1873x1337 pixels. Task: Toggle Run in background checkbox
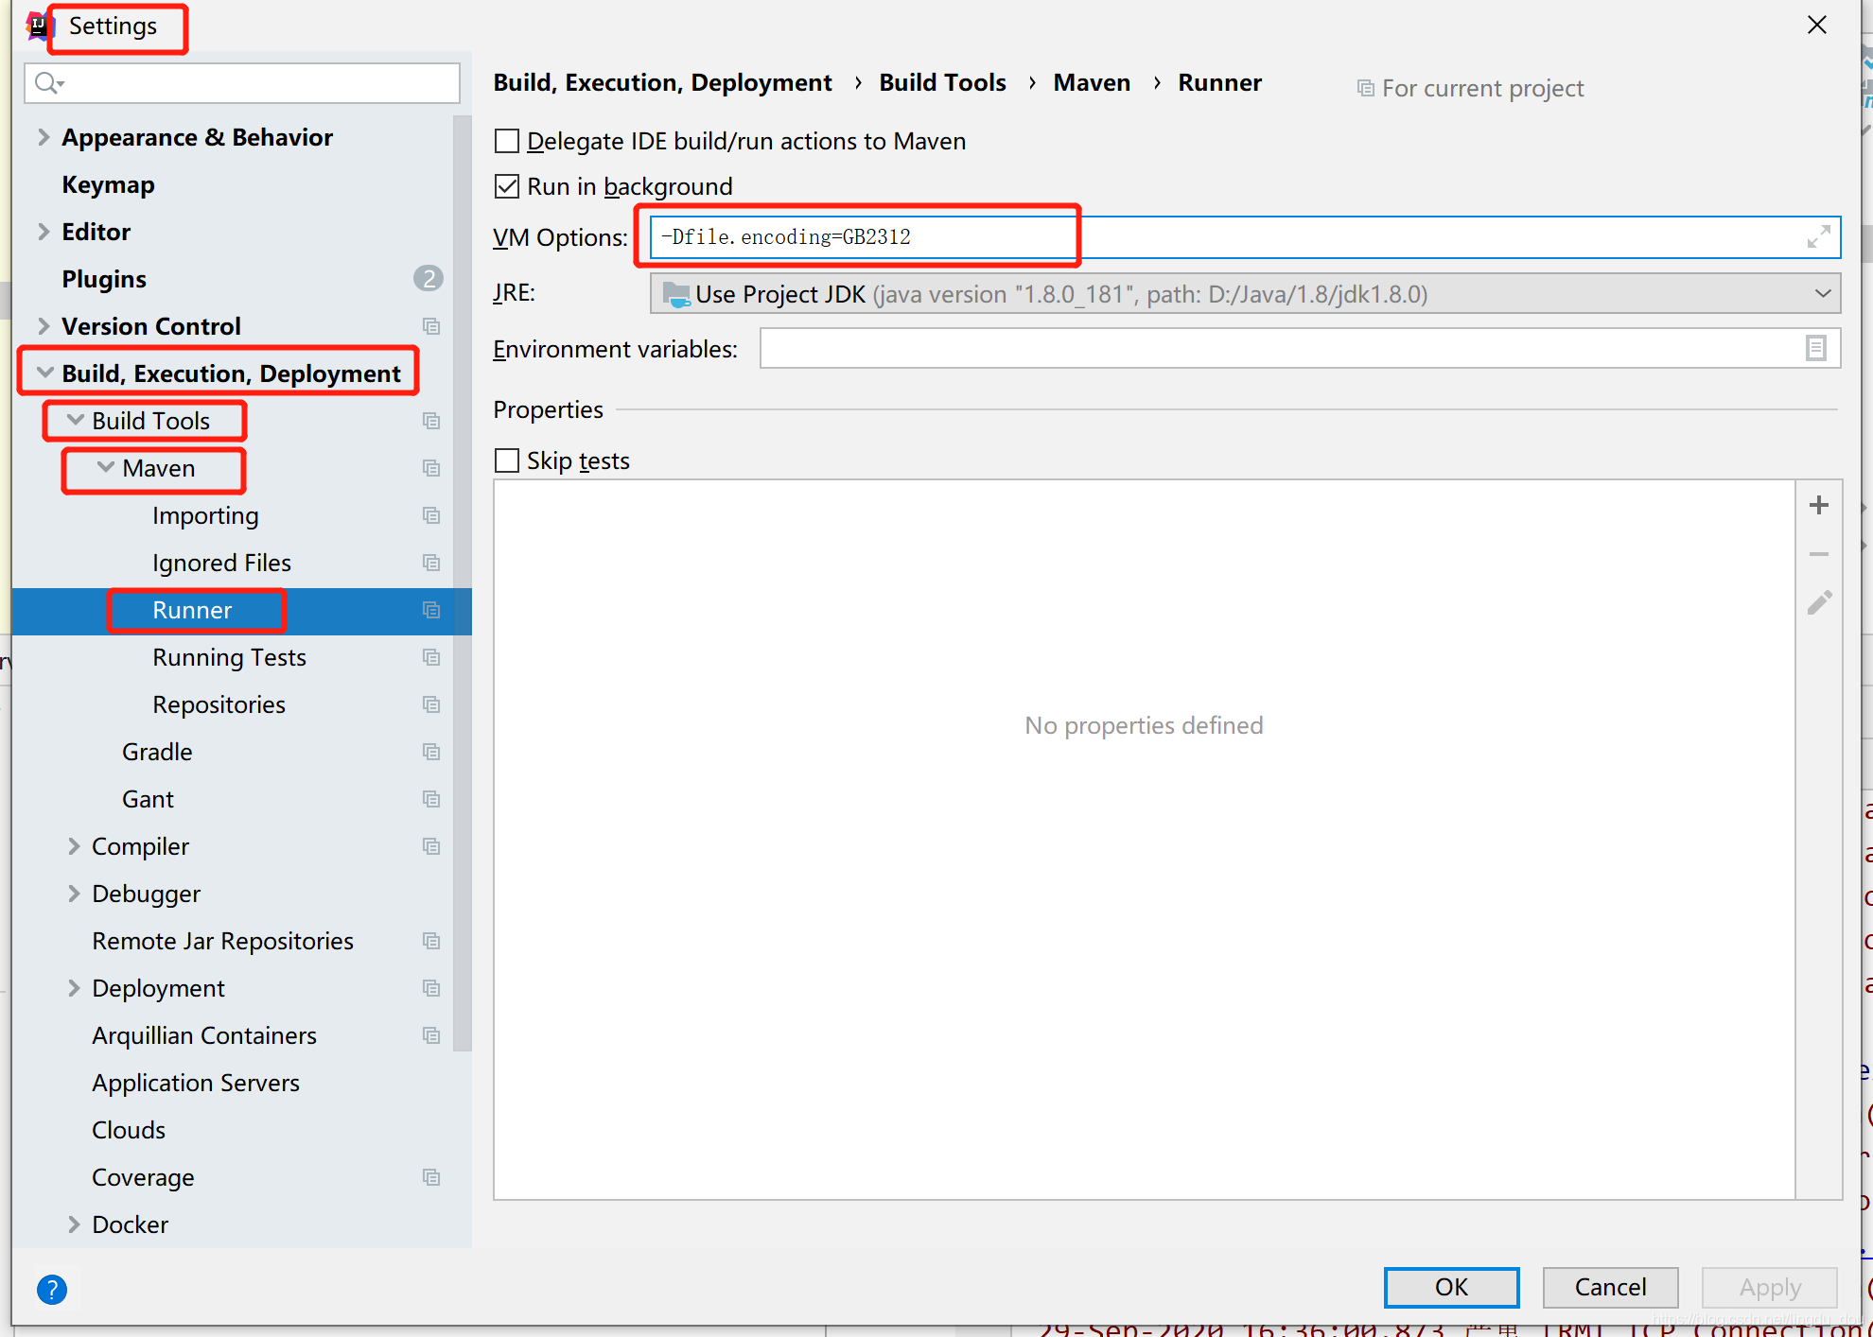click(505, 186)
